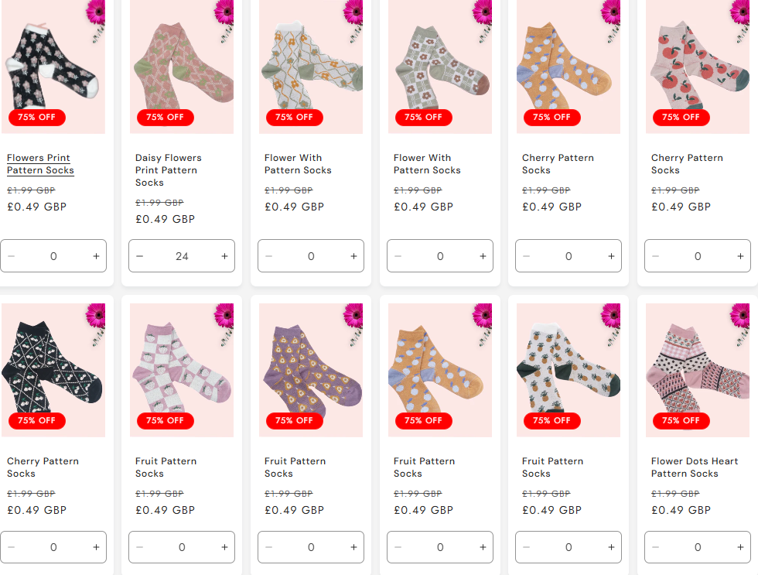Increase quantity of pink checkered Fruit Pattern Socks
The width and height of the screenshot is (758, 575).
pos(224,547)
